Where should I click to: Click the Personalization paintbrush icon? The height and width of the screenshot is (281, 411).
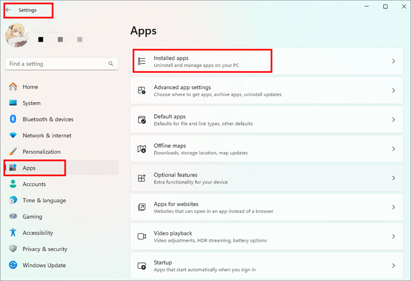[x=13, y=151]
